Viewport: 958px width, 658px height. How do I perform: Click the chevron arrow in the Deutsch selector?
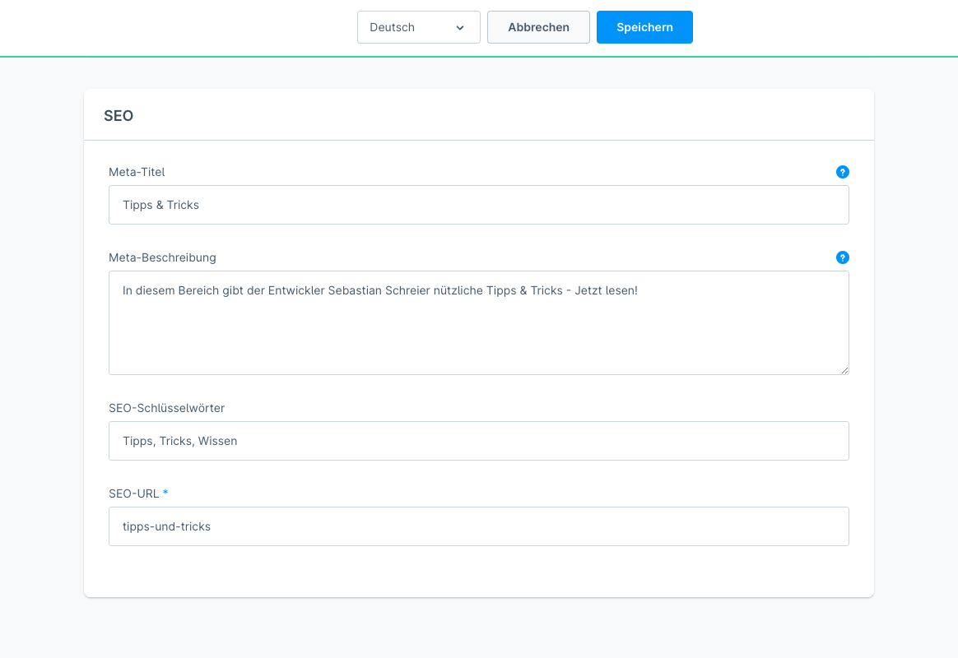pos(460,28)
